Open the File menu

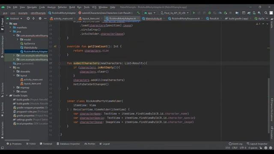pos(9,7)
